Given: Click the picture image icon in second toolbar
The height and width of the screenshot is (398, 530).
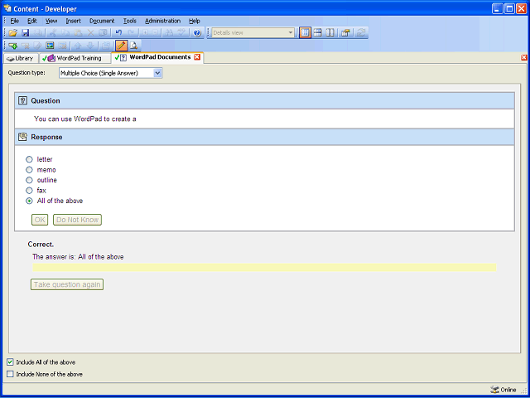Looking at the screenshot, I should [50, 46].
